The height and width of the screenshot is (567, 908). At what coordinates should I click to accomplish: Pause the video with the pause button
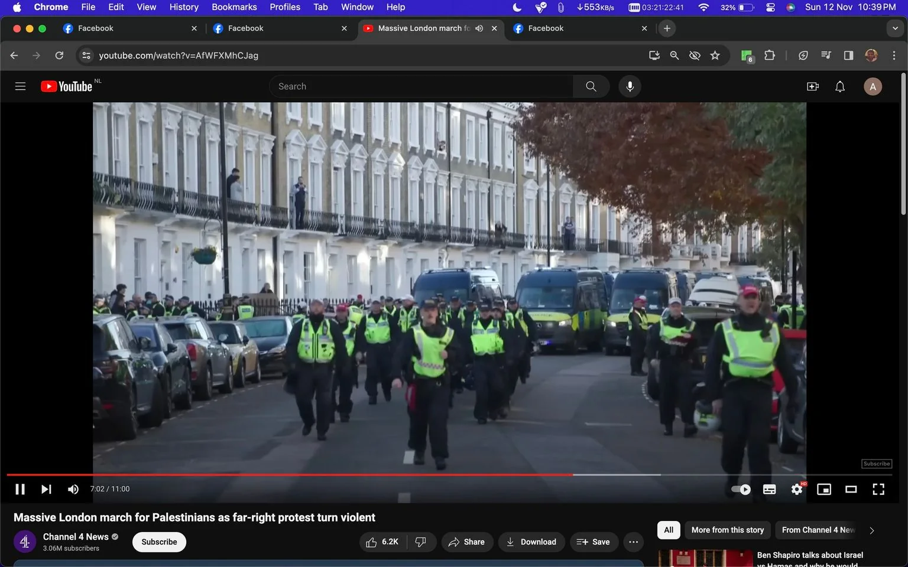coord(20,489)
